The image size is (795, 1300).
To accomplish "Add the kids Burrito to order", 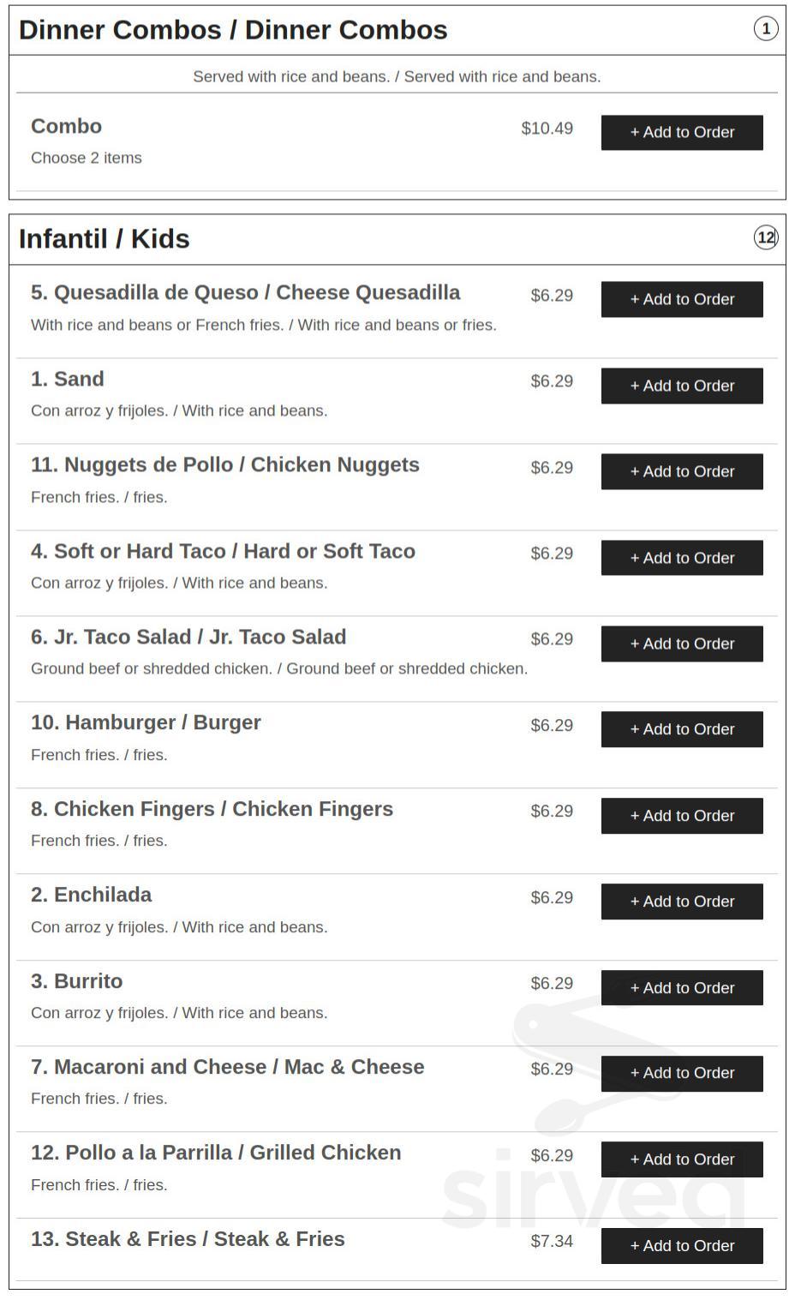I will click(x=681, y=987).
